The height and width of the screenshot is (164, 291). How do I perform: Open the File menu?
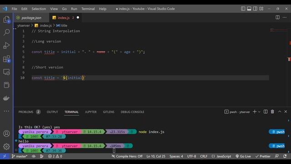click(14, 9)
